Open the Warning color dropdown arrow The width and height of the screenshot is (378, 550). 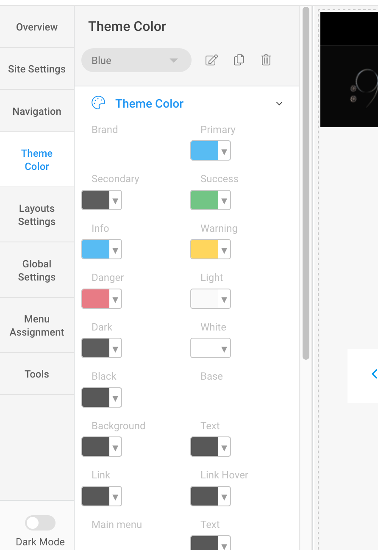point(224,250)
